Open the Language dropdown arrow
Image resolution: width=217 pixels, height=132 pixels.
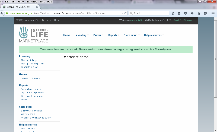(x=37, y=20)
